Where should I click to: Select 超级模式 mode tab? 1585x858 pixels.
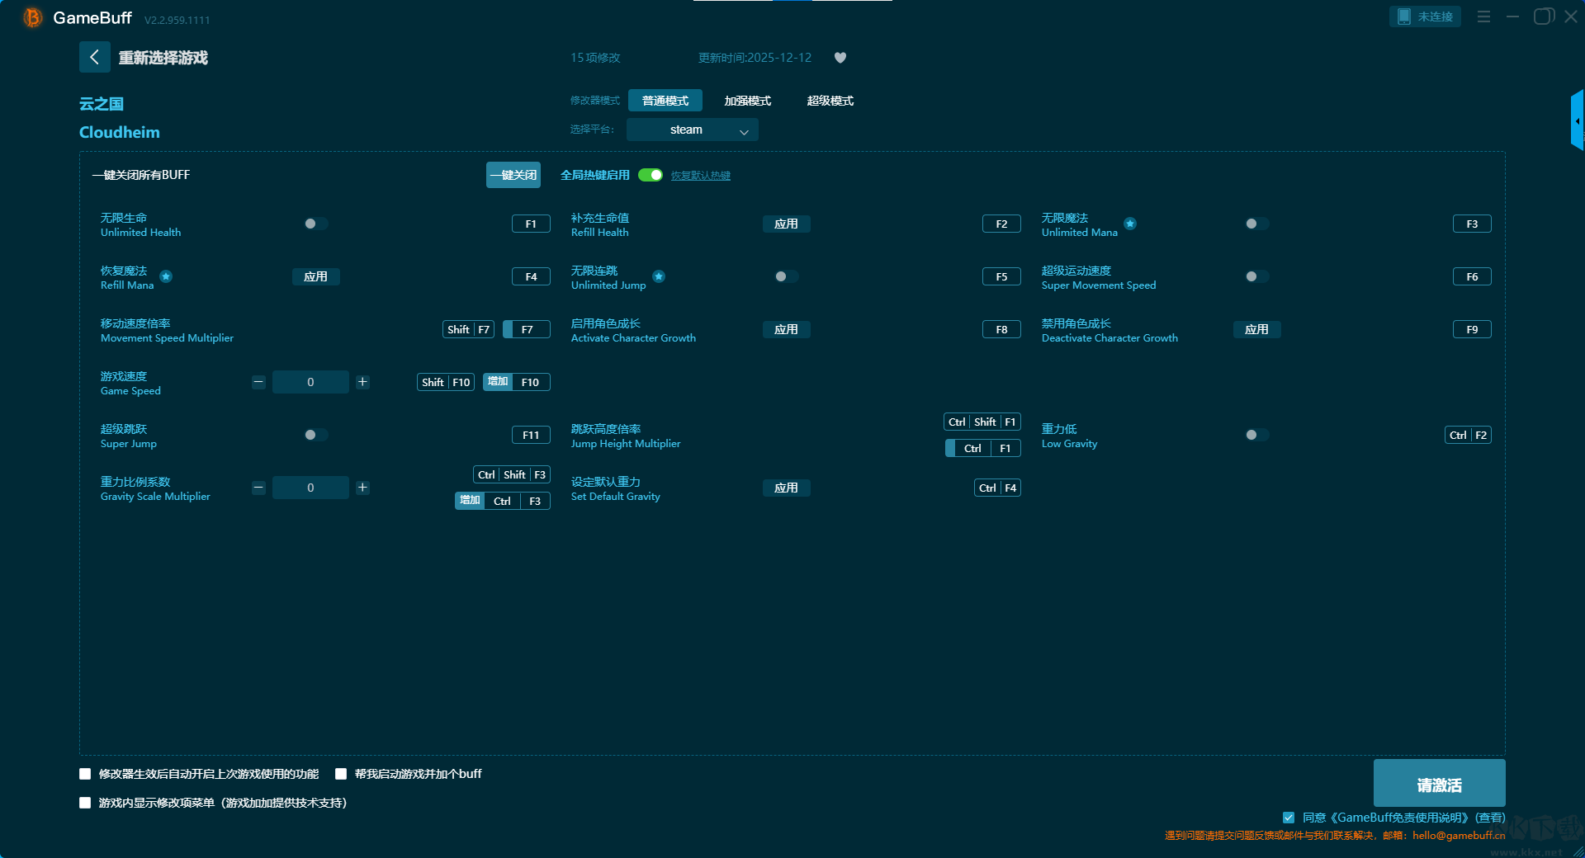point(830,101)
